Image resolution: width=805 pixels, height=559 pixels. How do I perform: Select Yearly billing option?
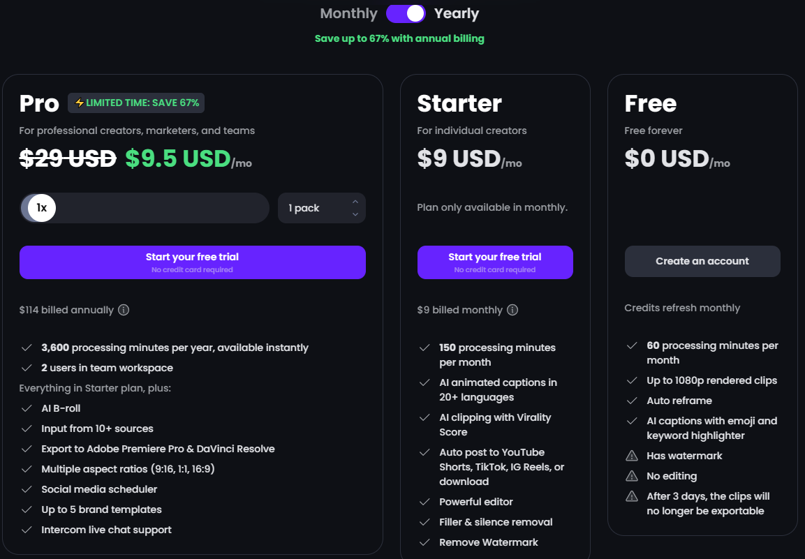pos(457,13)
